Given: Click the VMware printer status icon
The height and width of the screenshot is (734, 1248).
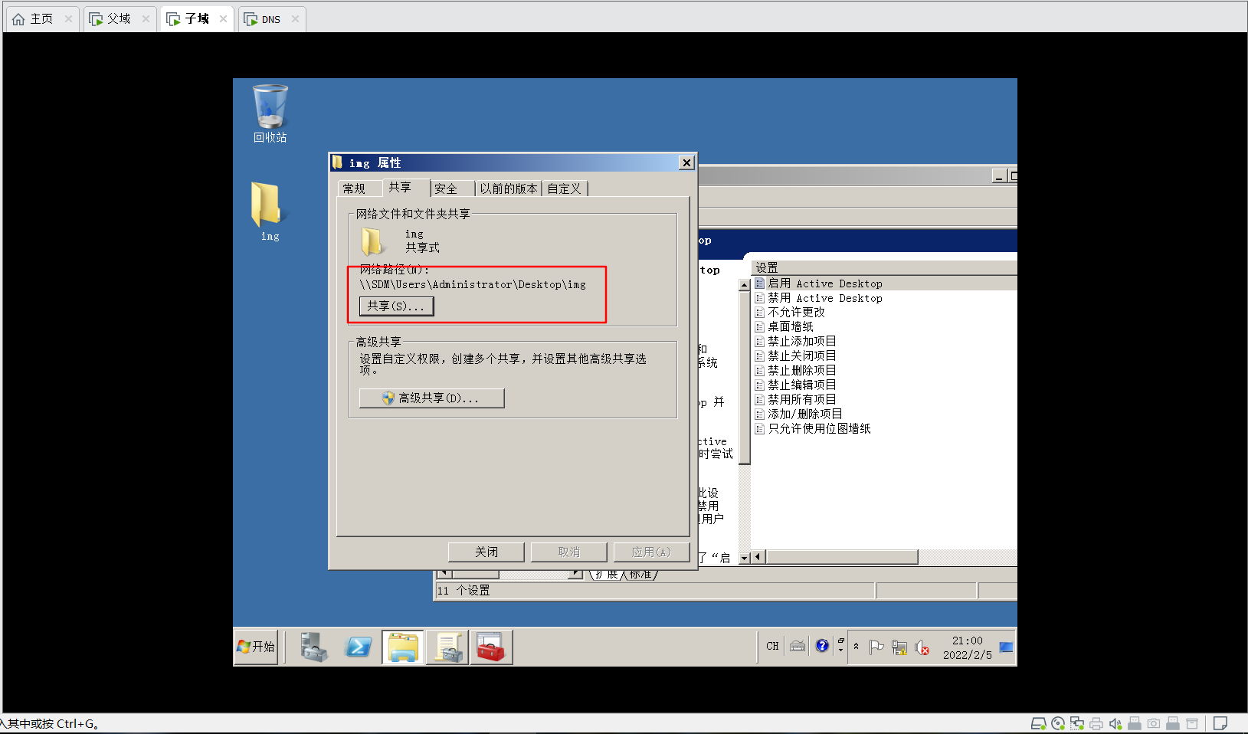Looking at the screenshot, I should [1096, 723].
